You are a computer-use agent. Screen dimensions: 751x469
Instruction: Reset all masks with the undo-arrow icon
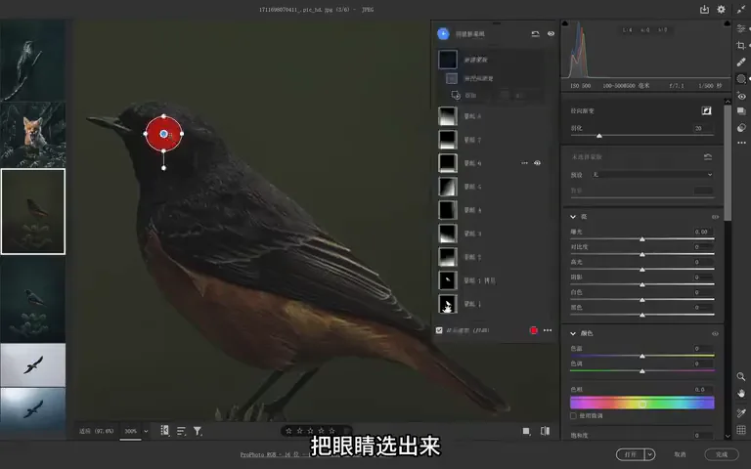click(536, 33)
